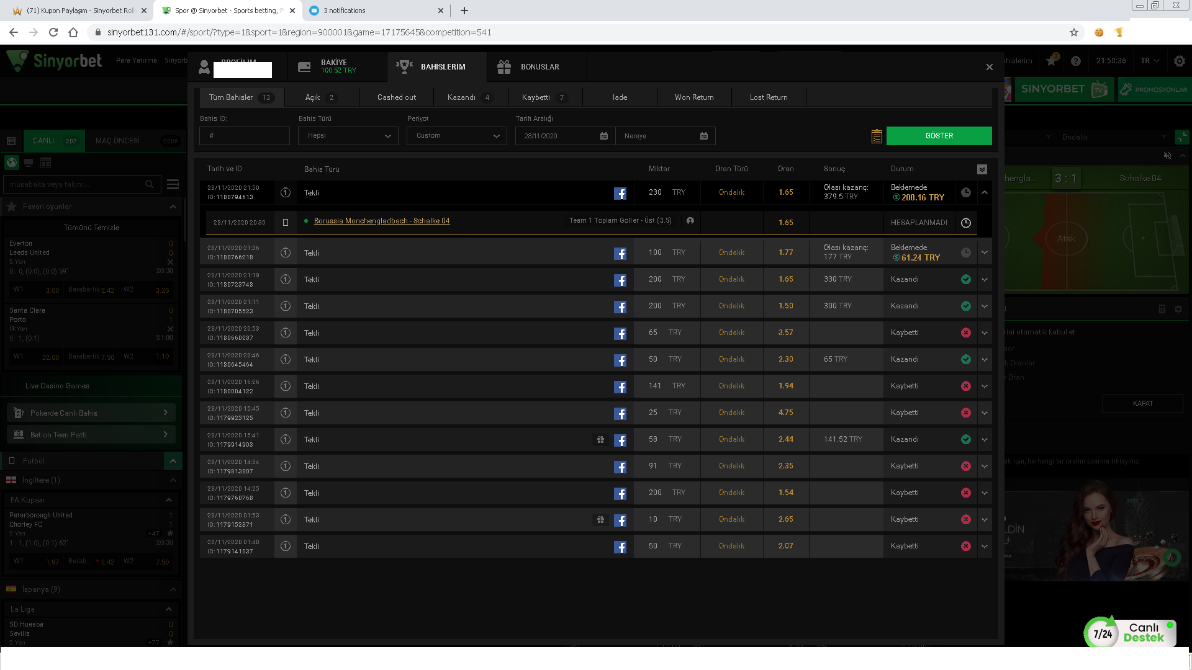Collapse the FA Kupası section

[x=169, y=500]
